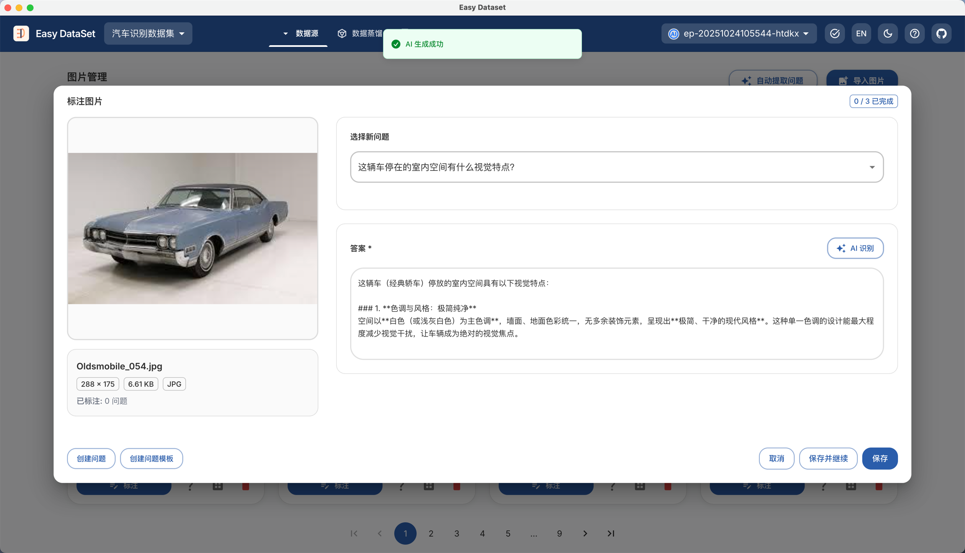Screen dimensions: 965x553
Task: Switch to the 数据蒸馏 tab
Action: click(x=360, y=33)
